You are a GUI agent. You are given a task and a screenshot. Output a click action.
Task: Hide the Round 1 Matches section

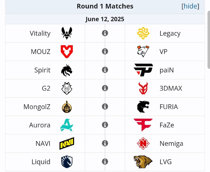click(x=190, y=6)
